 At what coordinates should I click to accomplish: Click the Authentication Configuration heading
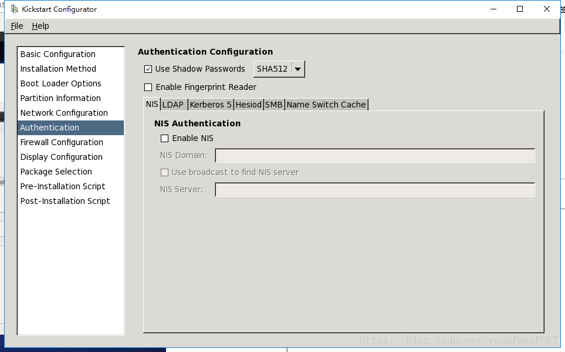[205, 52]
